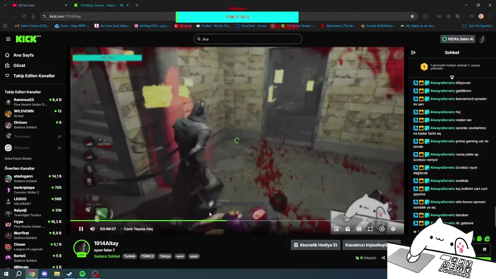Click the KICK logo
The width and height of the screenshot is (496, 279).
[x=28, y=39]
